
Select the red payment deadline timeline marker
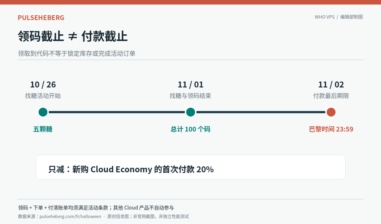(x=331, y=112)
